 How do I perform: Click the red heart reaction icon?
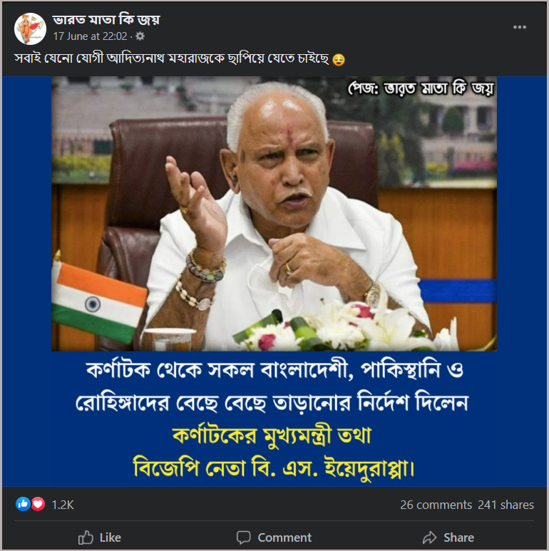click(38, 504)
